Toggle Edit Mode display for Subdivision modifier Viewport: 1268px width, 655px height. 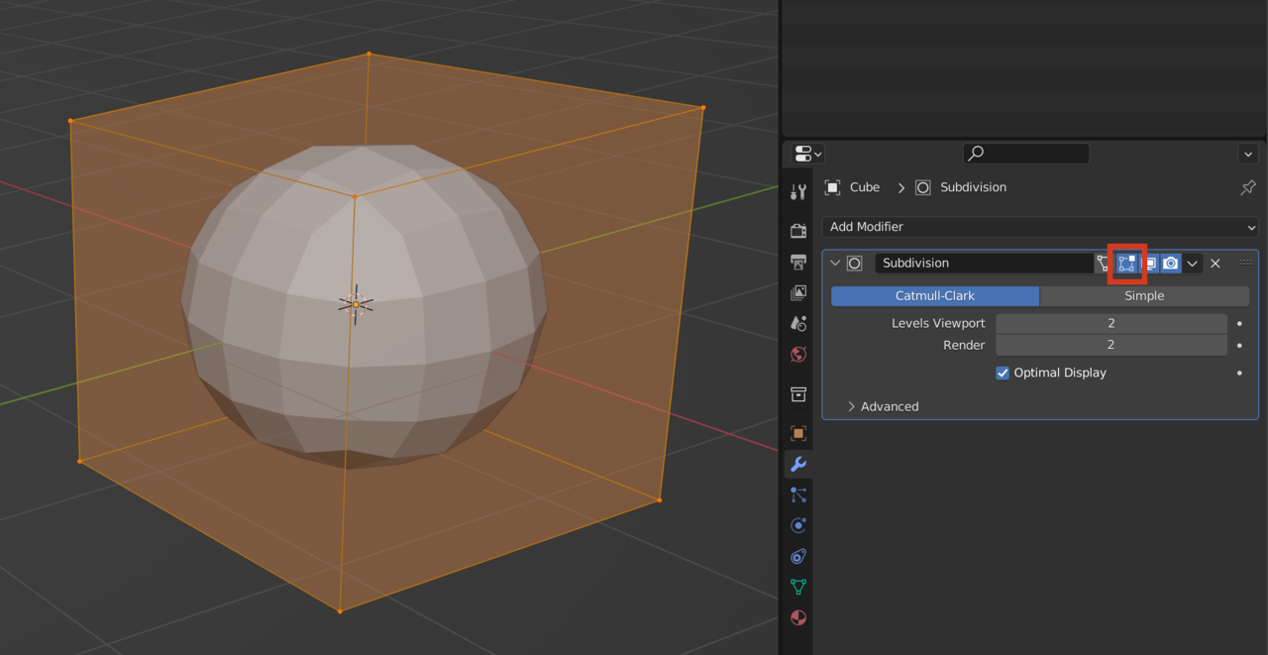click(1126, 263)
